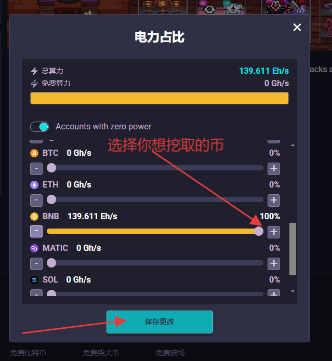Decrease BNB power with minus button

click(36, 231)
